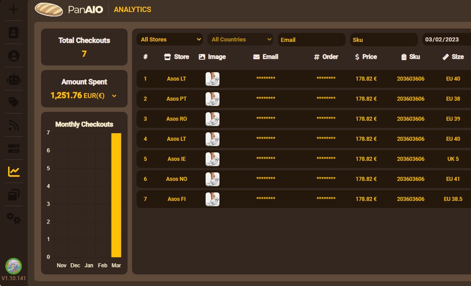The height and width of the screenshot is (286, 471).
Task: Click the EU 38.5 size cell
Action: 453,199
